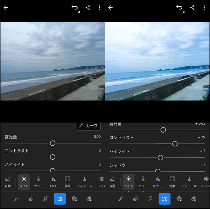210x209 pixels.
Task: Select レンズ tab in left screen
Action: [x=101, y=182]
